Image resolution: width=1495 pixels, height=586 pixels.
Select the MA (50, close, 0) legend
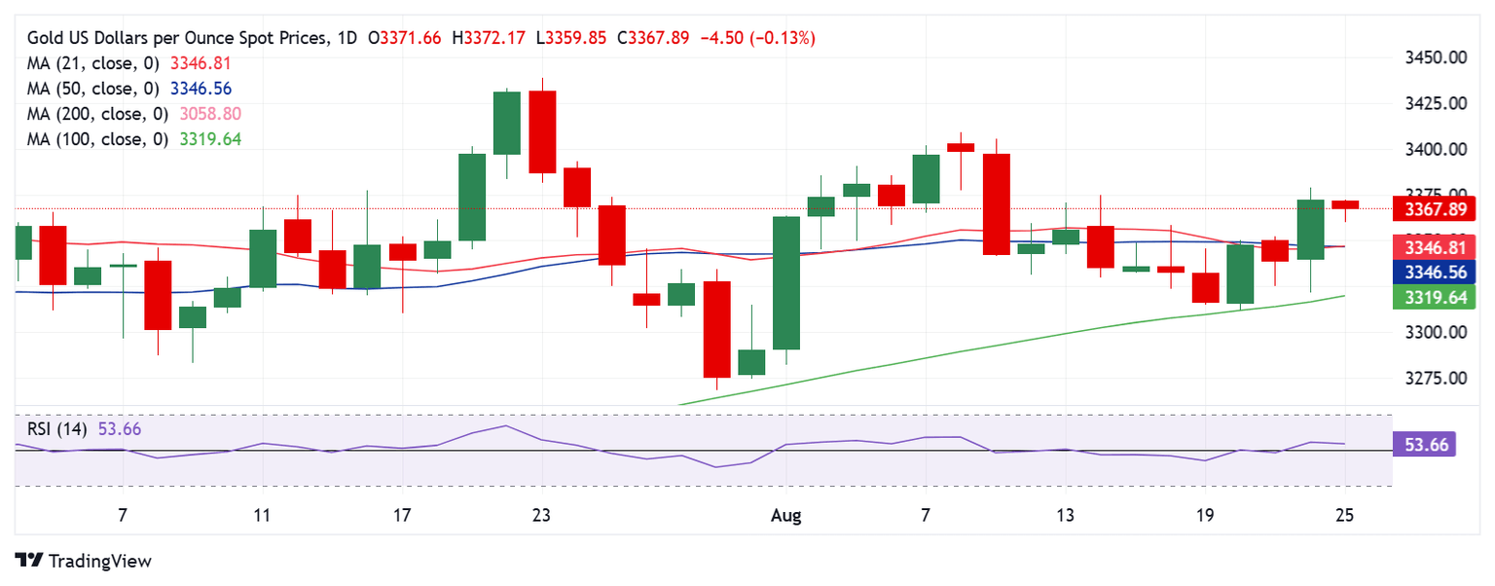pyautogui.click(x=94, y=89)
